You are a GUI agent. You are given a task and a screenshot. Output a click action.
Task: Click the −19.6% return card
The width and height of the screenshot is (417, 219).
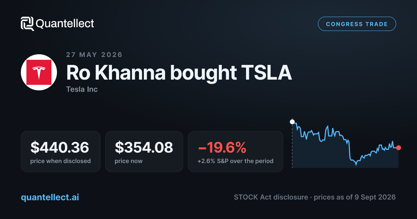[x=236, y=151]
